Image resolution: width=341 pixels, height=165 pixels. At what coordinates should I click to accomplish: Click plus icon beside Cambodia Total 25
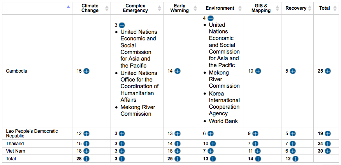click(x=328, y=71)
